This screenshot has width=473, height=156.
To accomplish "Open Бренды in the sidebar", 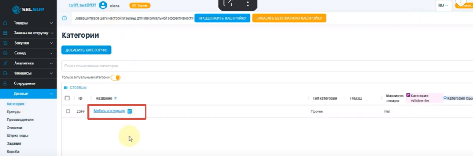I will tap(14, 112).
